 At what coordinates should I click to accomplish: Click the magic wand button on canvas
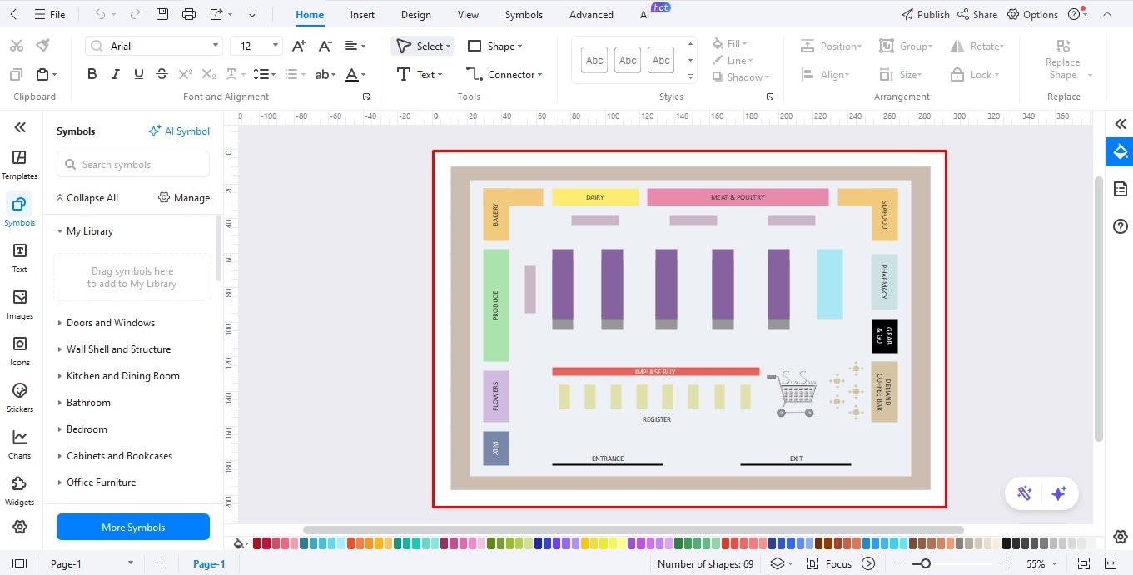pos(1025,493)
